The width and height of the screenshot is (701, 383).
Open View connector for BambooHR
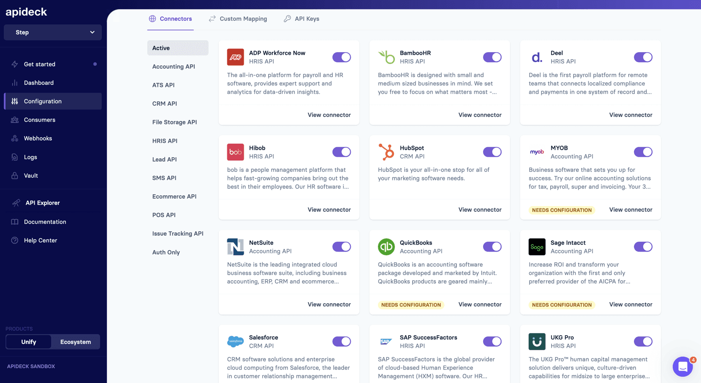pyautogui.click(x=480, y=115)
